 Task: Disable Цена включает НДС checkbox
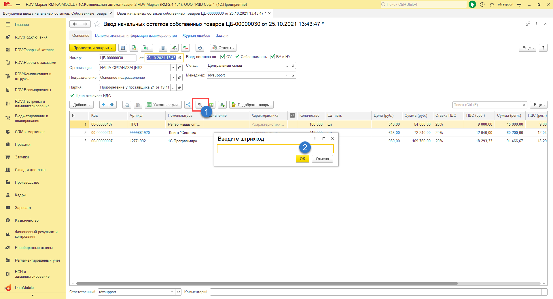pos(72,96)
